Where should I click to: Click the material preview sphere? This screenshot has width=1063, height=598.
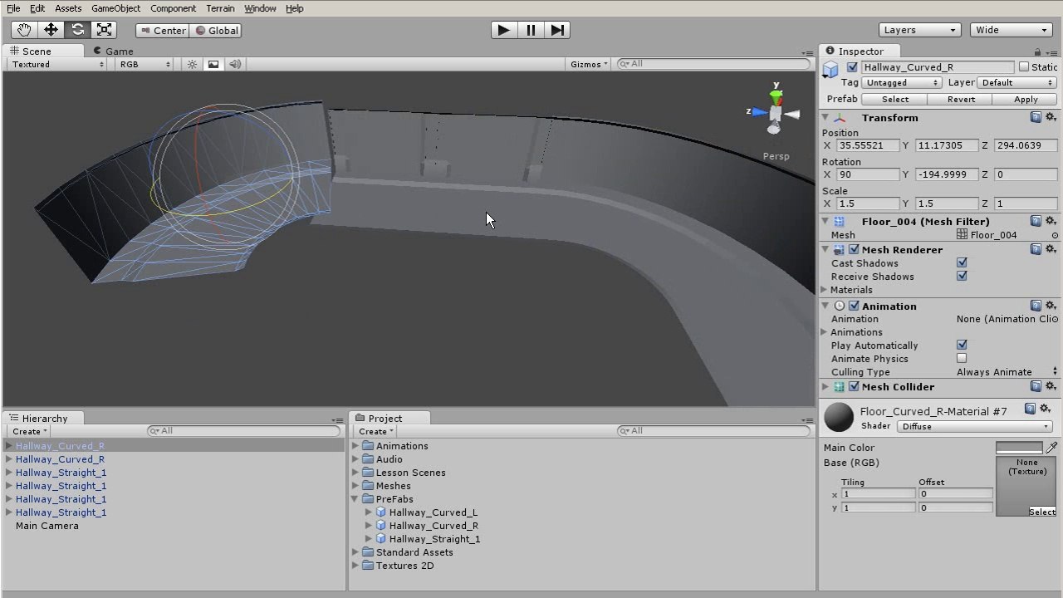pos(839,418)
